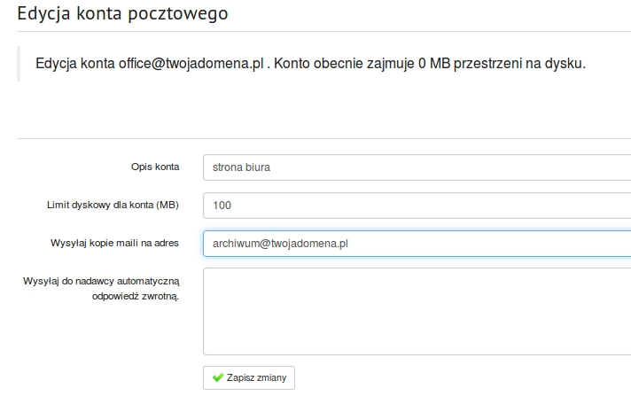
Task: Click the Wysyłaj kopie maili na adres label
Action: [114, 243]
